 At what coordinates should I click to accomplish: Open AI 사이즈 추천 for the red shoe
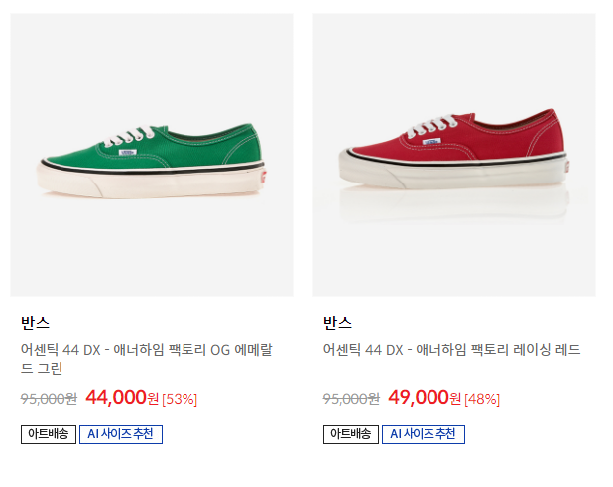[423, 434]
